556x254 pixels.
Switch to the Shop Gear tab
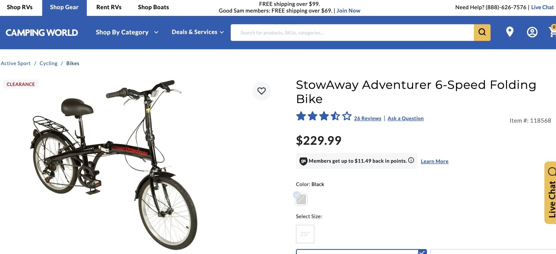click(x=64, y=7)
